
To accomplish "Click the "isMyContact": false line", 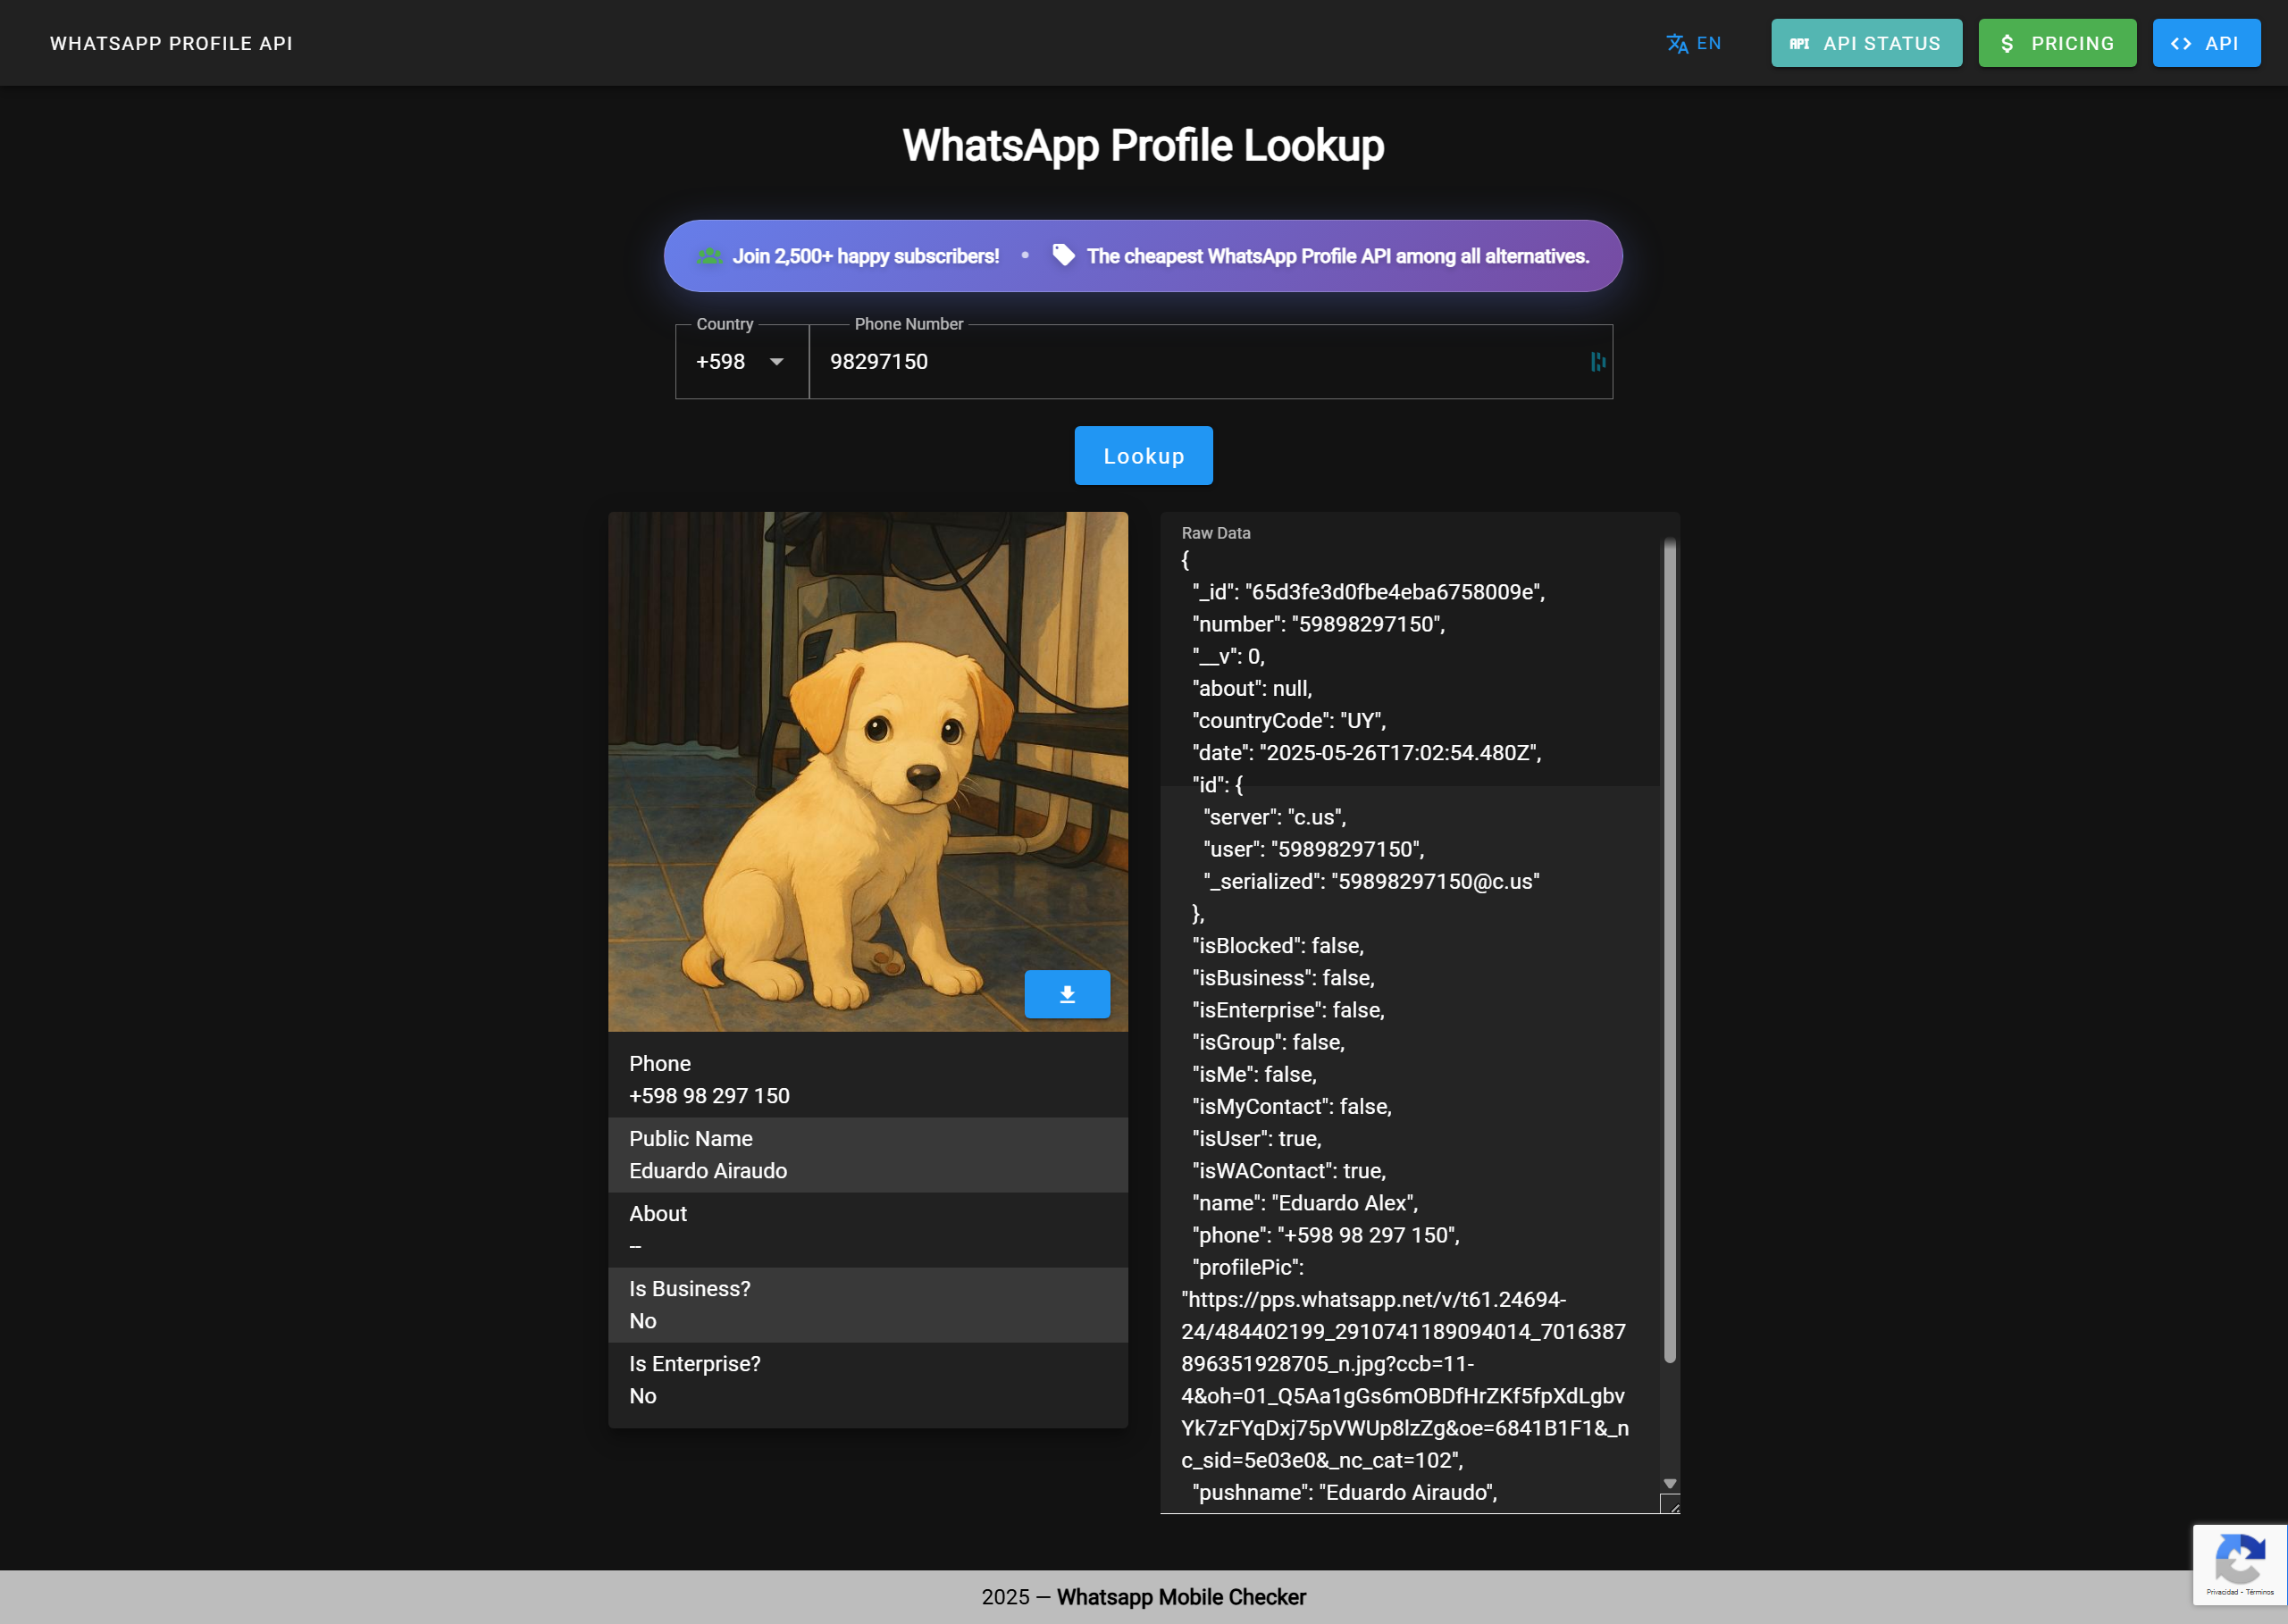I will coord(1291,1107).
